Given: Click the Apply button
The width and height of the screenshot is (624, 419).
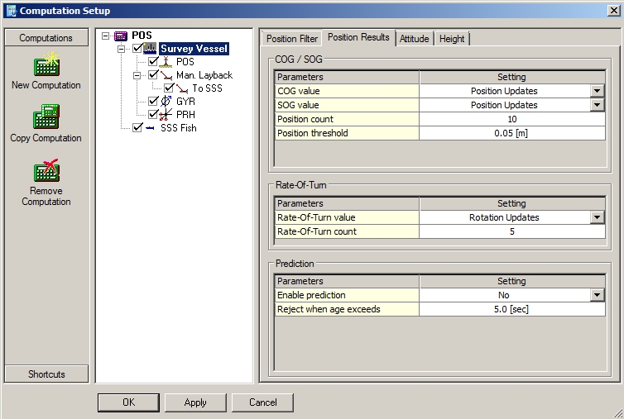Looking at the screenshot, I should 195,402.
